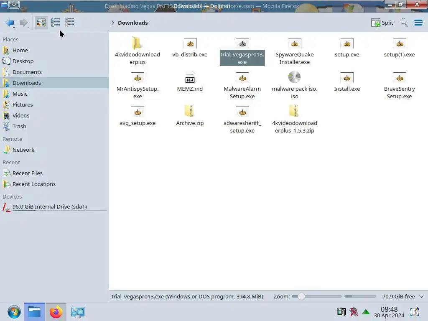Open the window menu icon in the title bar

coord(4,4)
